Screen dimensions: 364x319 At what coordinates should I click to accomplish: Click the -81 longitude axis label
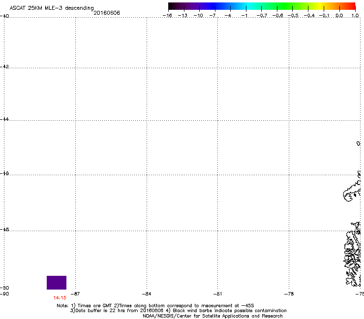point(217,294)
